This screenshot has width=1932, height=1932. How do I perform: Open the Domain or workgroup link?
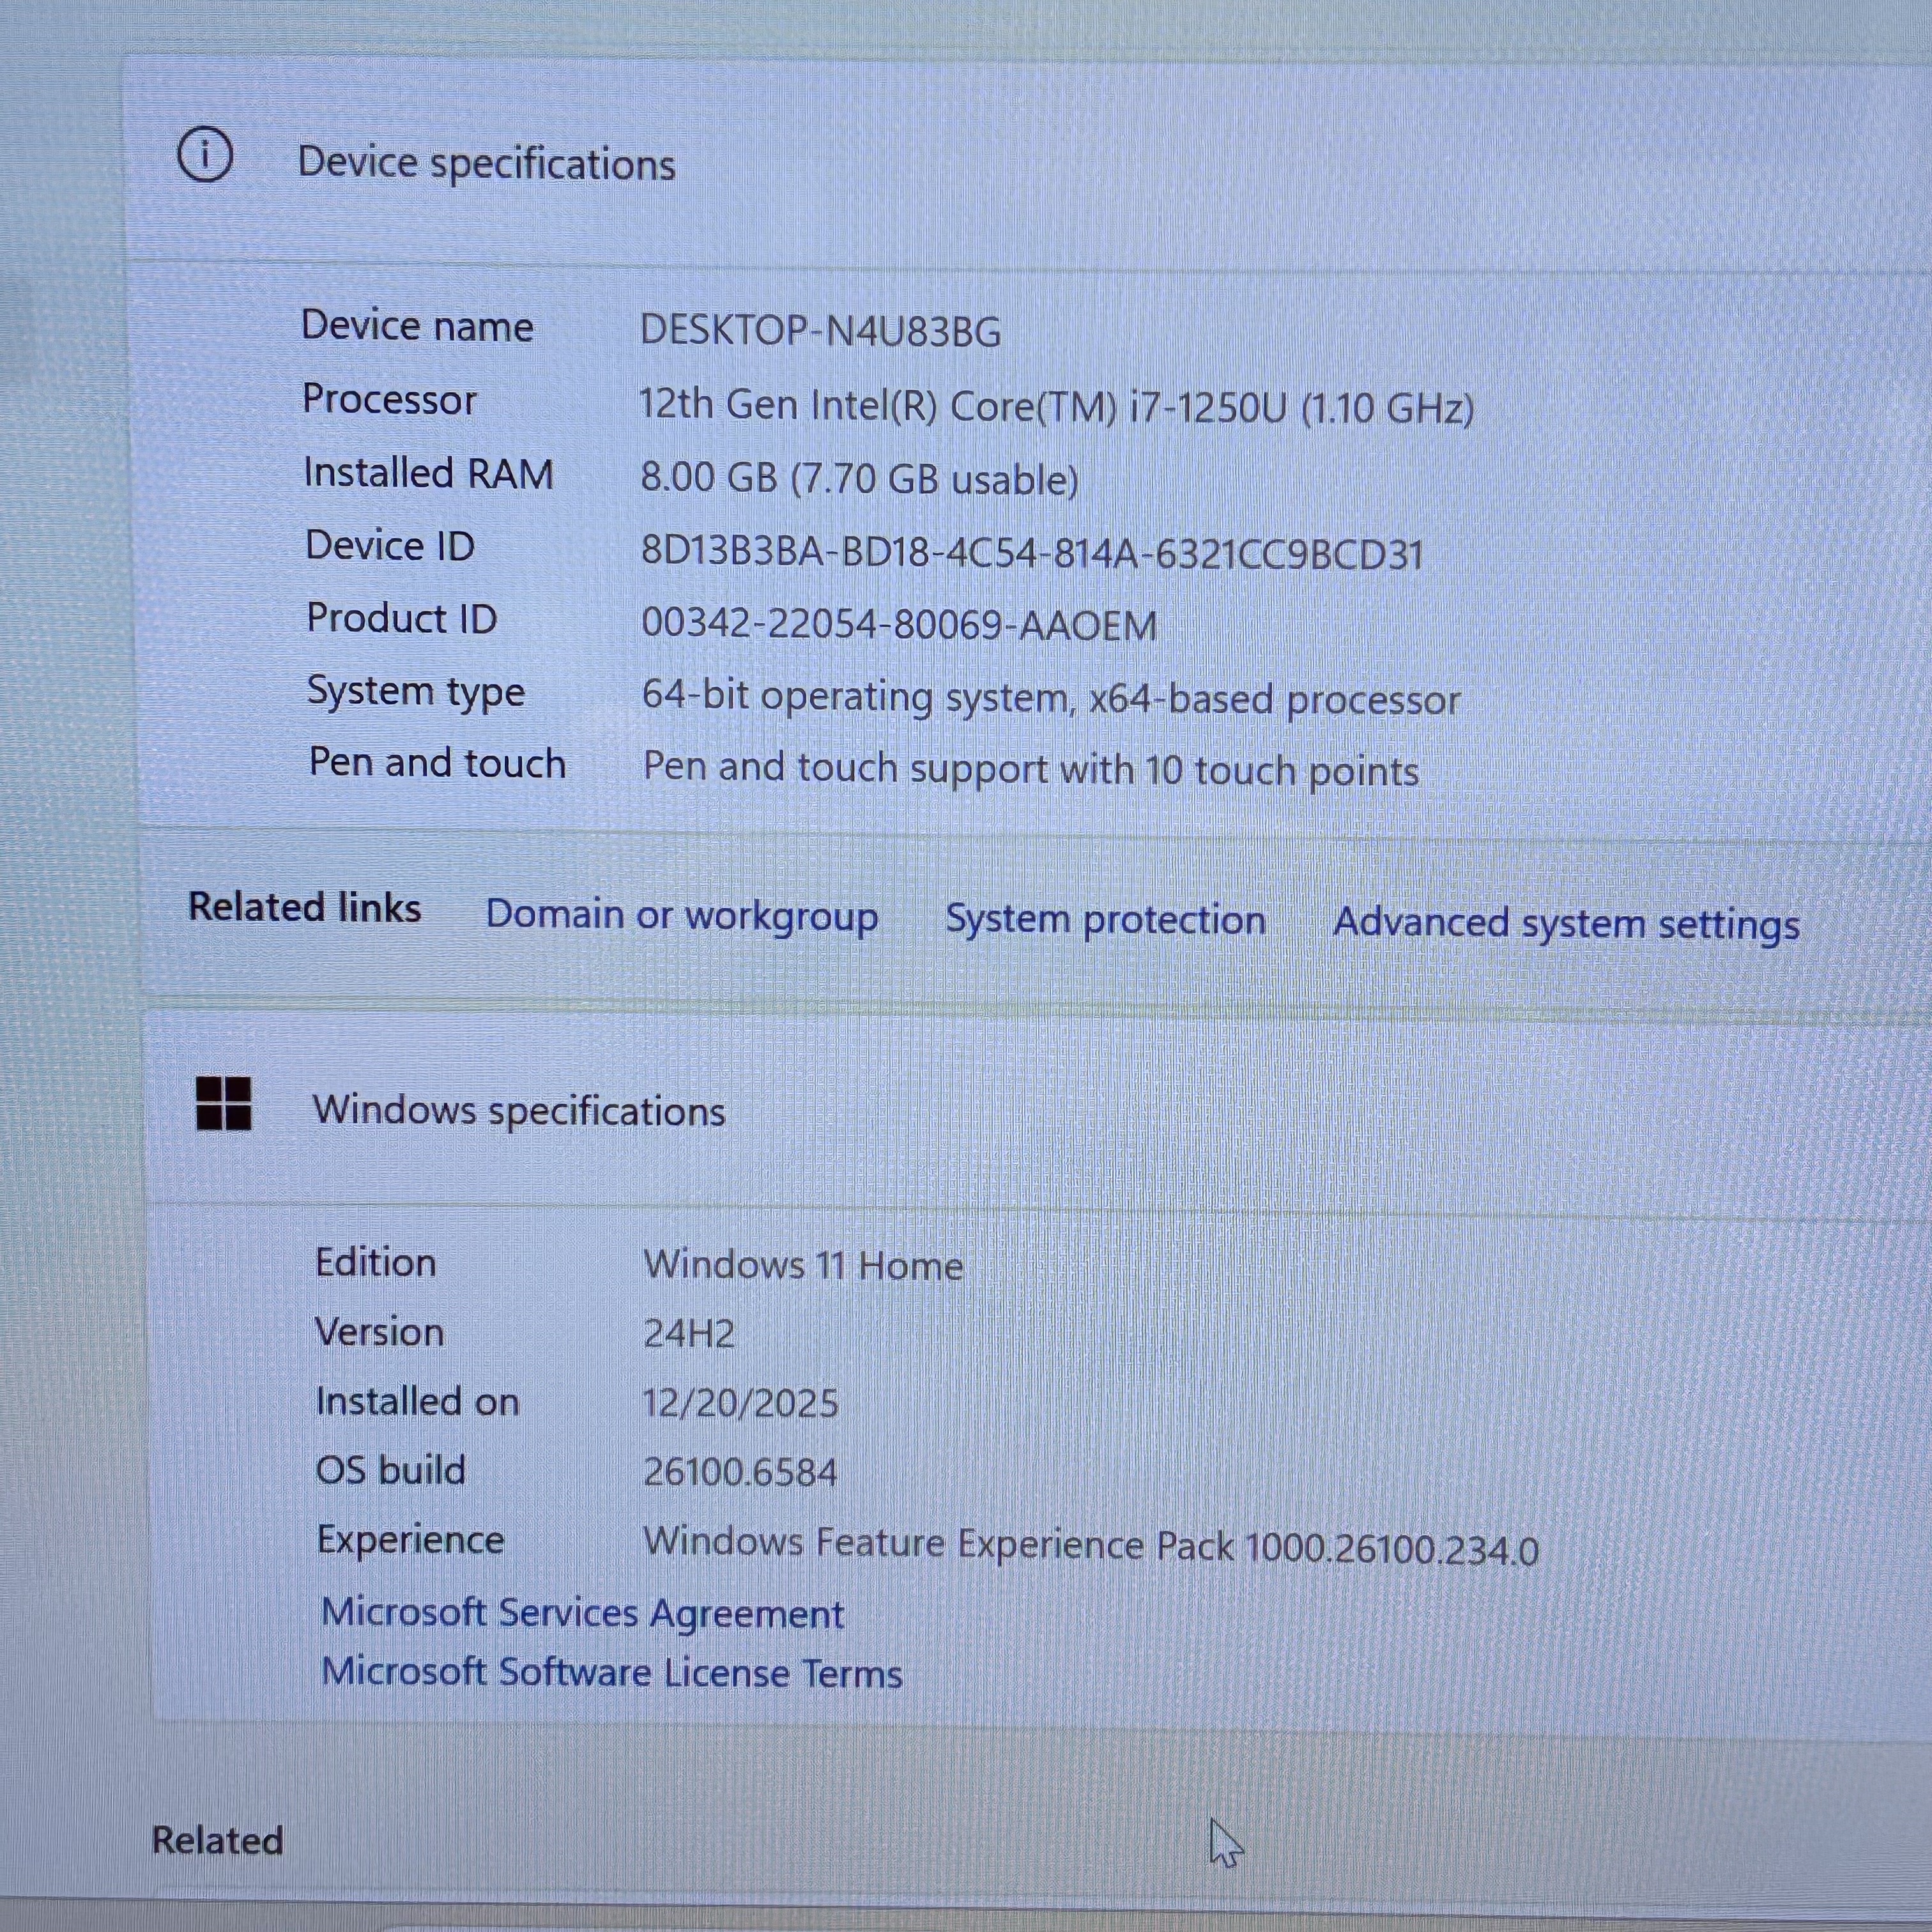[682, 916]
